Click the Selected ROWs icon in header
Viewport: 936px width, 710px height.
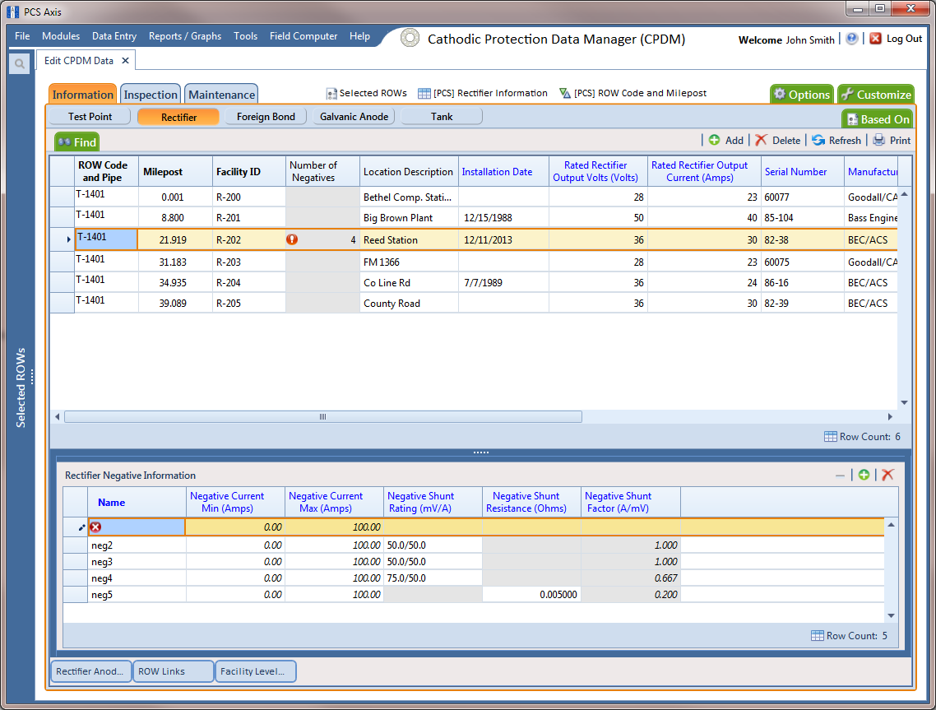pos(331,94)
